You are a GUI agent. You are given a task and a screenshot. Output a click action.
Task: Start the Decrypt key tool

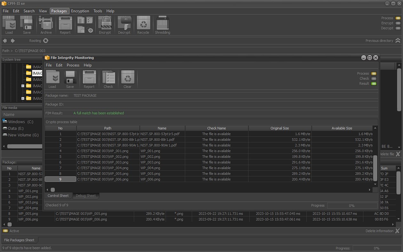[124, 25]
